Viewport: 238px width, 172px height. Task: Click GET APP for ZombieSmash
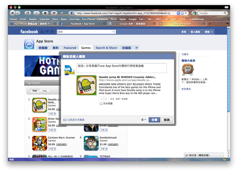point(113,144)
